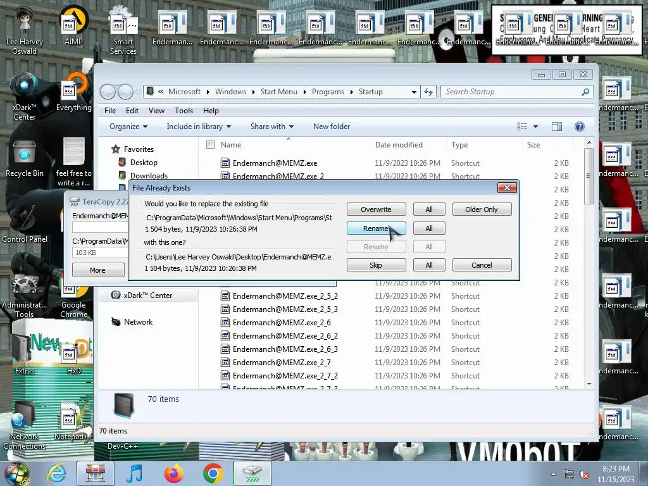
Task: Select Desktop under Favorites
Action: tap(144, 163)
